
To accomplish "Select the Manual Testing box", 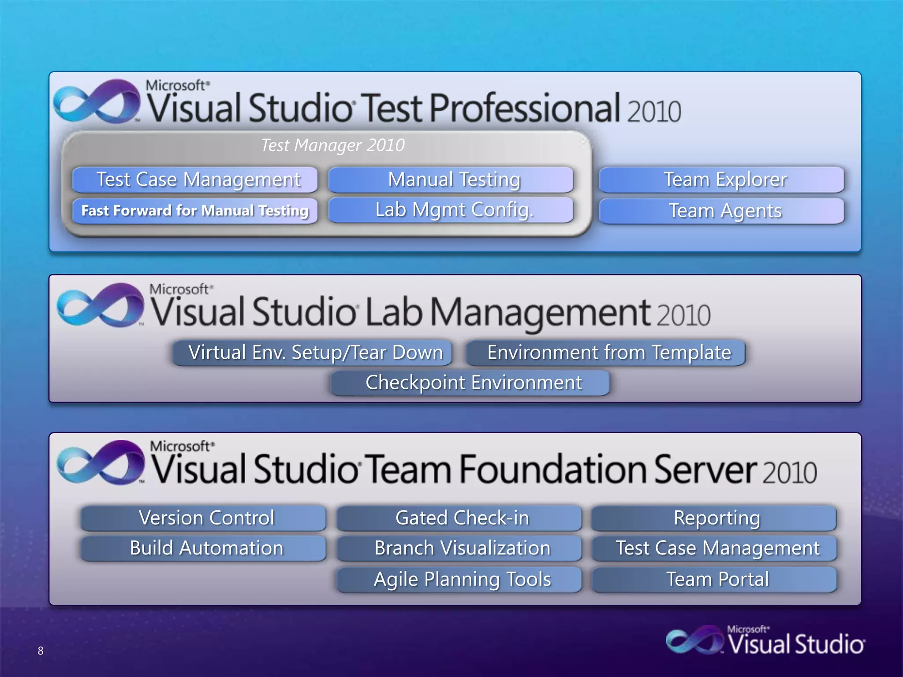I will pyautogui.click(x=451, y=179).
